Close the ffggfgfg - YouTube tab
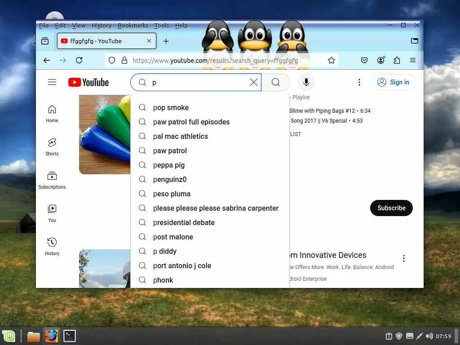This screenshot has width=460, height=345. pos(149,41)
